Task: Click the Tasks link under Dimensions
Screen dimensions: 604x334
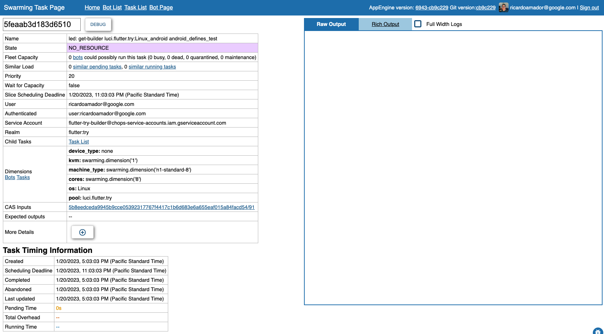Action: 23,177
